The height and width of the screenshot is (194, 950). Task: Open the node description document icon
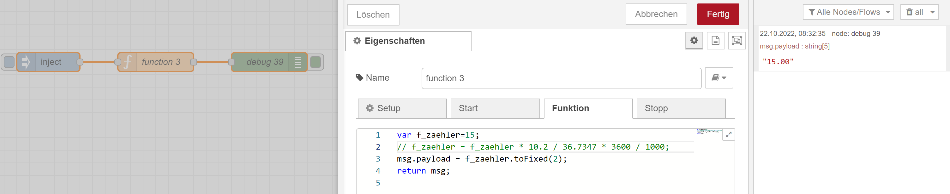715,40
